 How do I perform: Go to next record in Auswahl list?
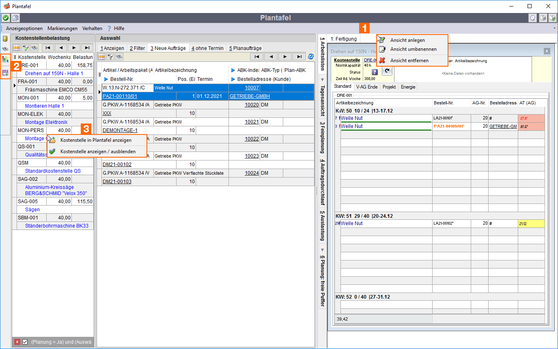[x=285, y=56]
